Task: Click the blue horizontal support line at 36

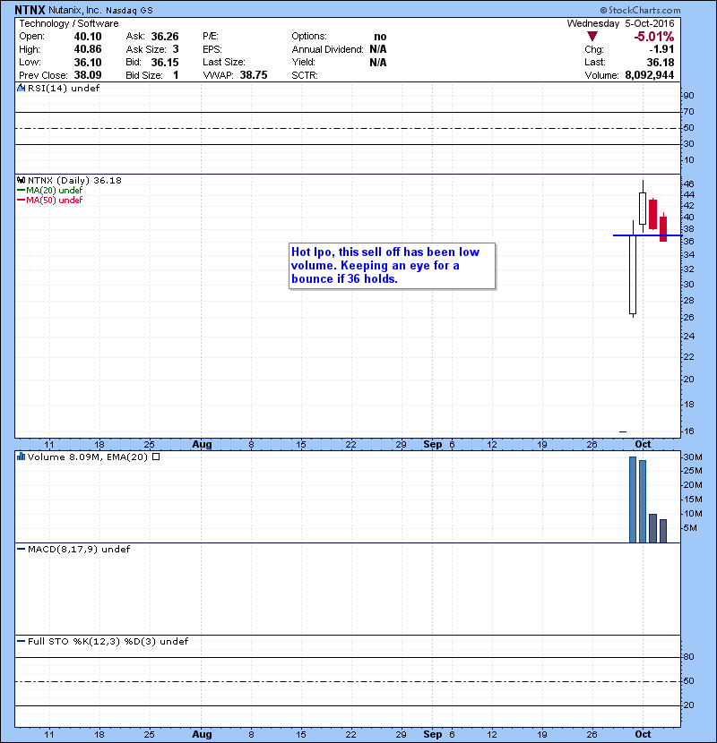Action: (647, 235)
